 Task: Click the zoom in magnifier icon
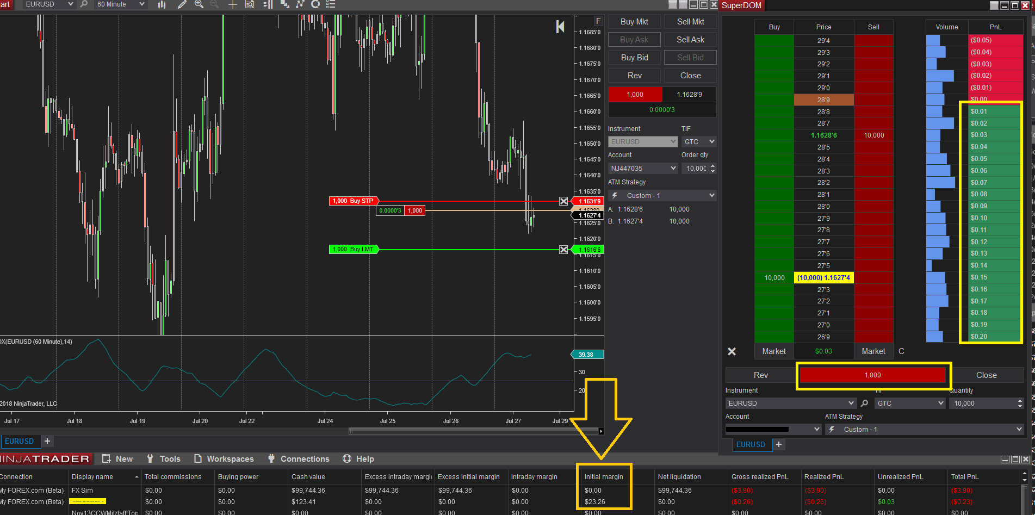(199, 4)
